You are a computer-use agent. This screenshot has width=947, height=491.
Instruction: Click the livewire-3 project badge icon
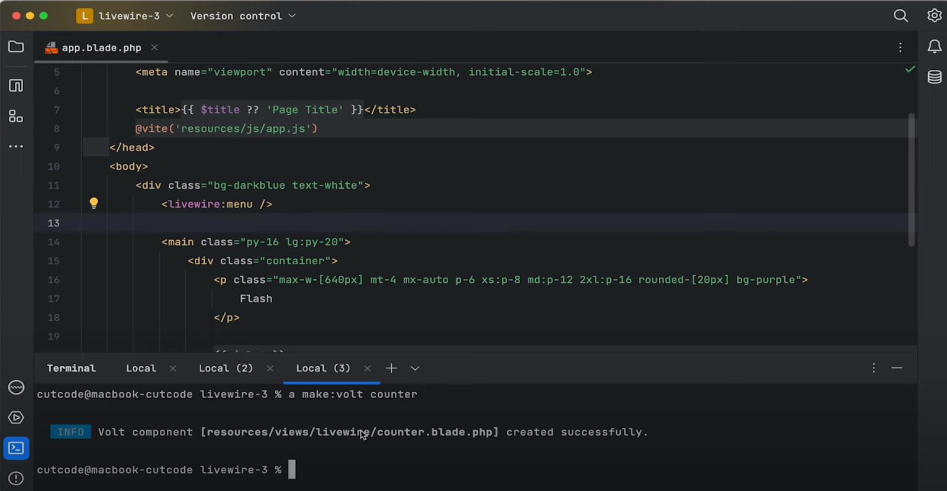pyautogui.click(x=85, y=16)
